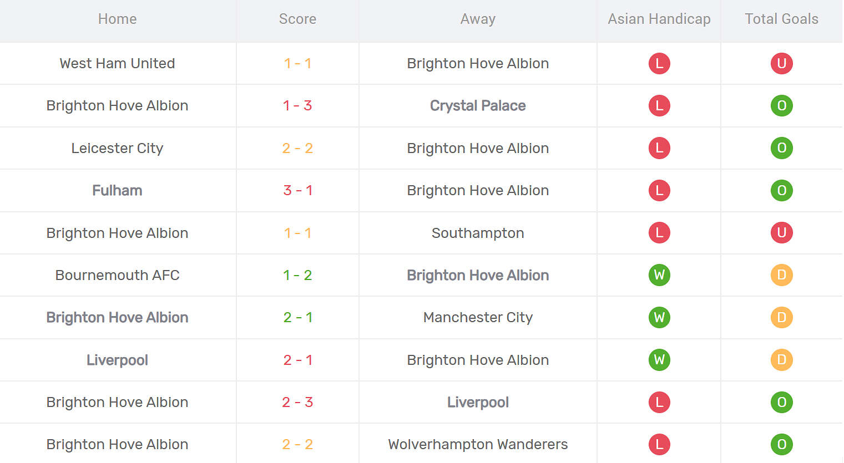Viewport: 844px width, 463px height.
Task: Click the red L badge in Fulham row
Action: (x=659, y=190)
